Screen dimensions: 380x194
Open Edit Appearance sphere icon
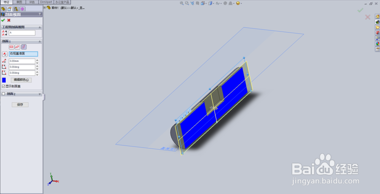click(225, 3)
